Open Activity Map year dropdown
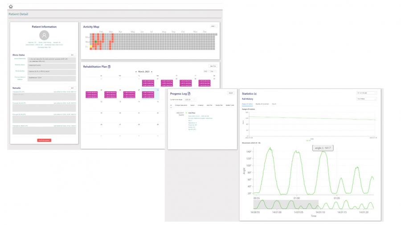The height and width of the screenshot is (225, 401). point(213,26)
